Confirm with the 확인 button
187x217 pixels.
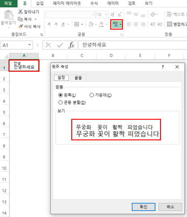[144, 207]
